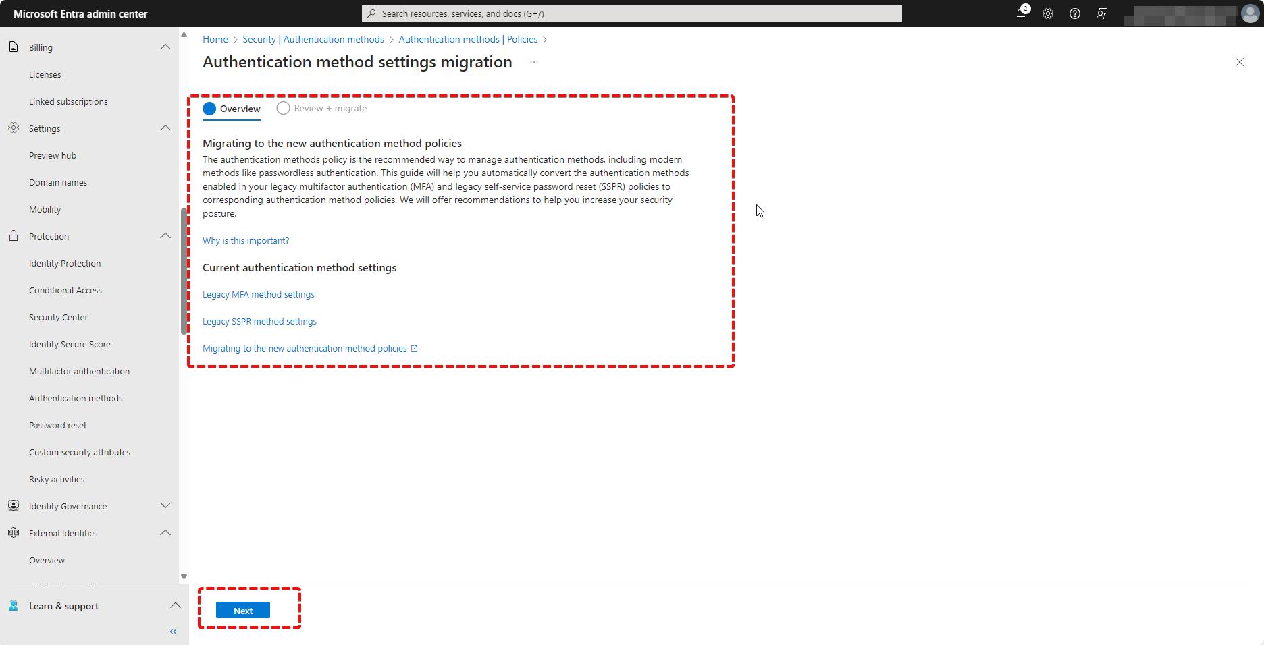
Task: Open Licenses in sidebar
Action: [x=45, y=74]
